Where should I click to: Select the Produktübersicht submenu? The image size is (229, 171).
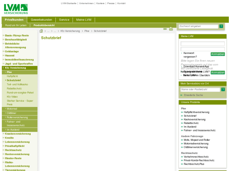tap(44, 25)
